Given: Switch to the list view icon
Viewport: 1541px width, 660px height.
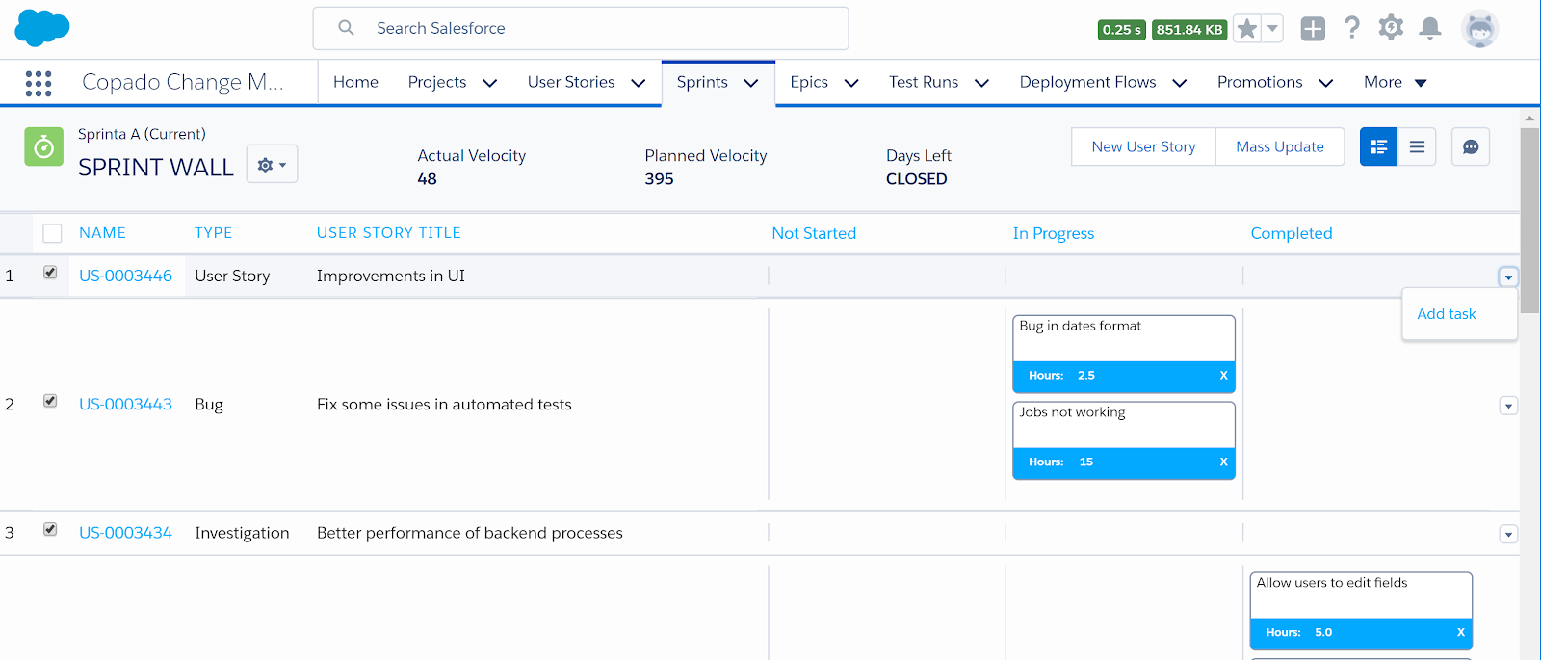Looking at the screenshot, I should [x=1417, y=146].
